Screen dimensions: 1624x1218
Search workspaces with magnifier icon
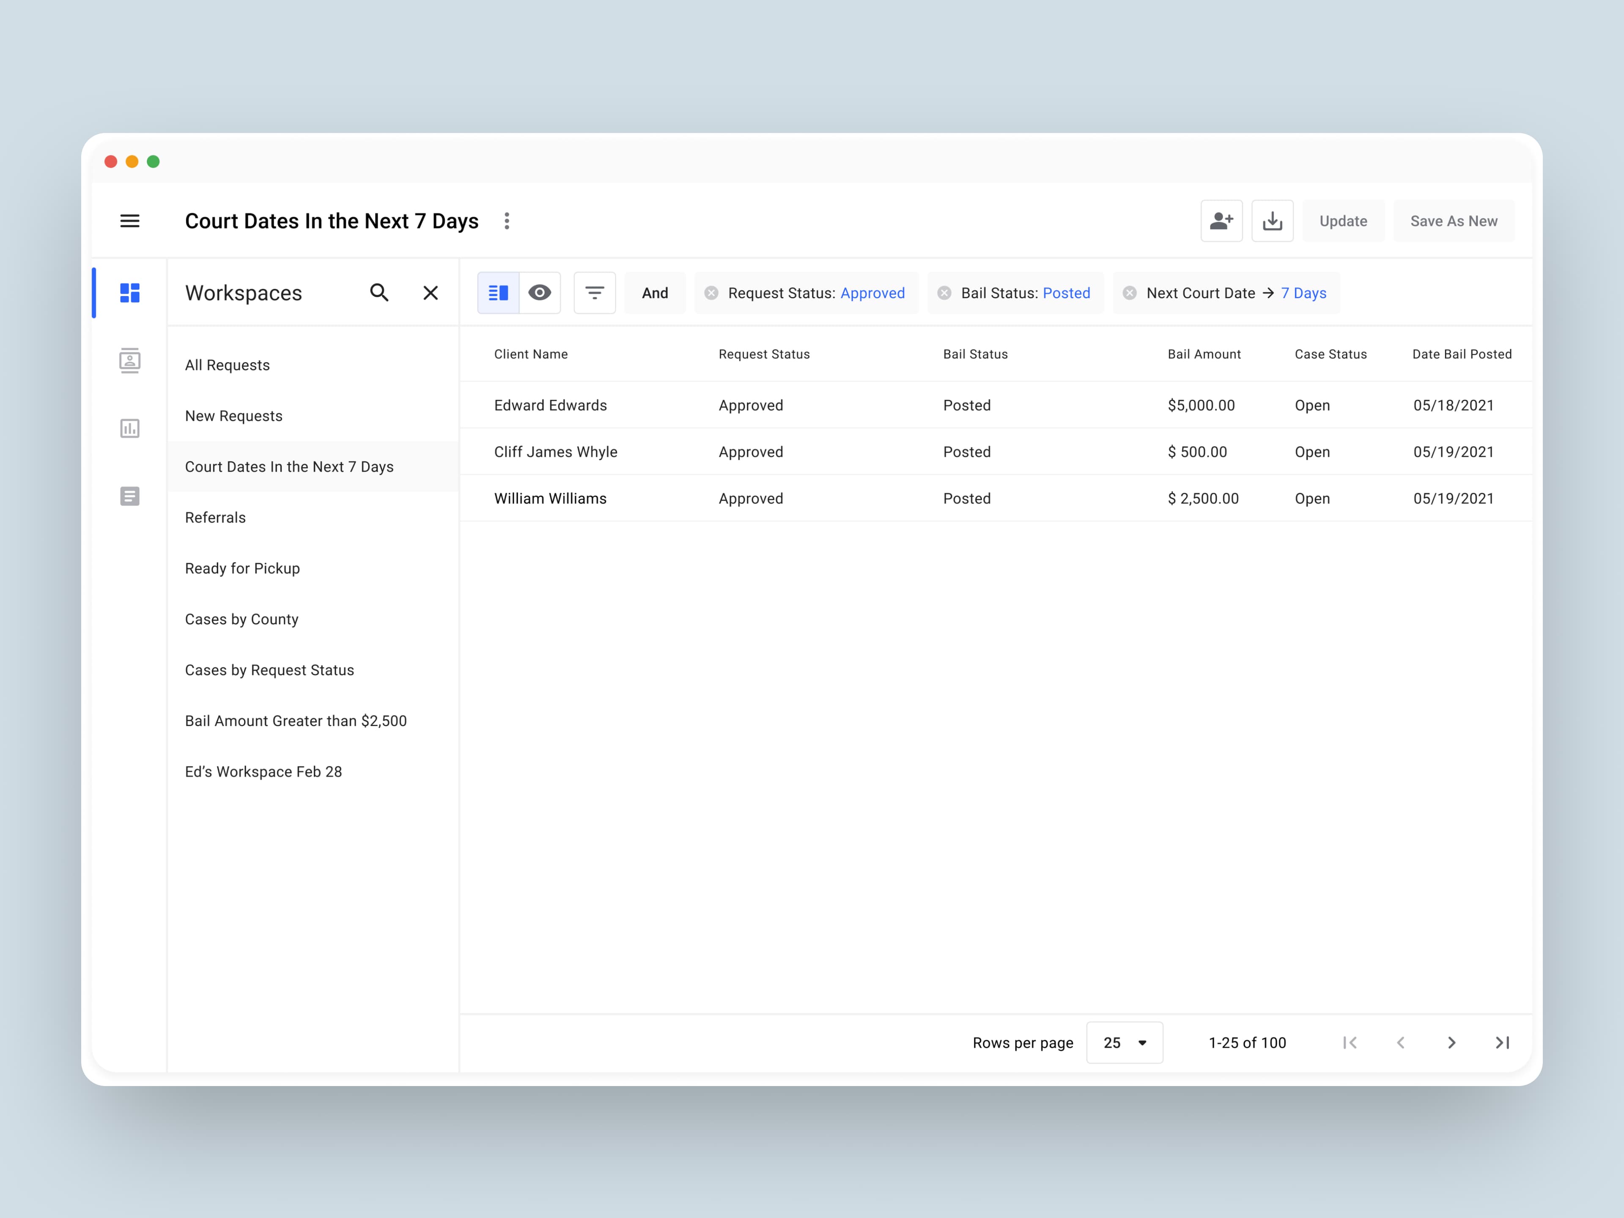379,293
